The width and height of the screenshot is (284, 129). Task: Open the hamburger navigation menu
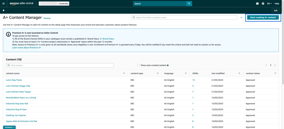tap(3, 4)
